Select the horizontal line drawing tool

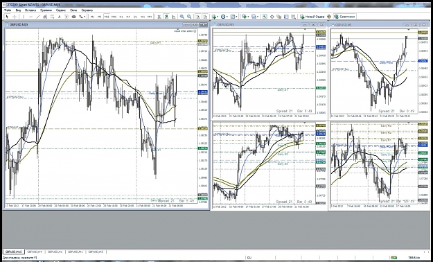coord(31,17)
